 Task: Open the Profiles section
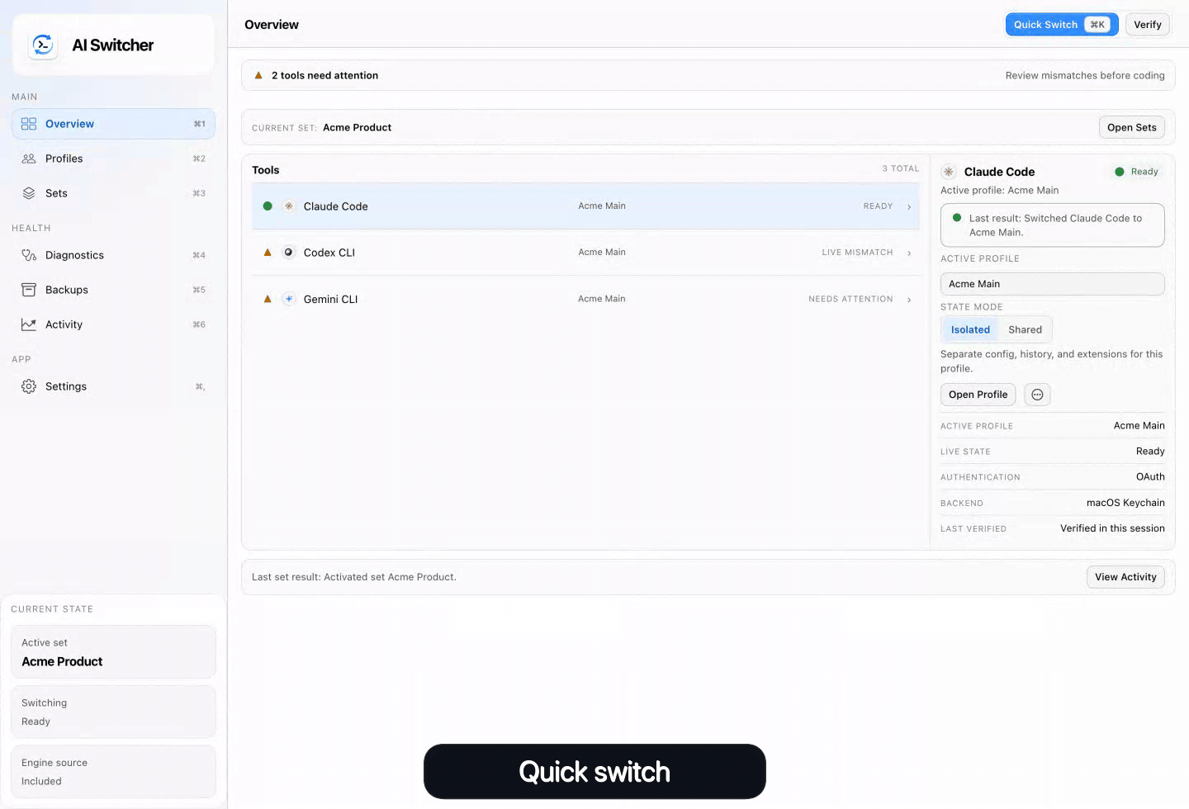113,158
